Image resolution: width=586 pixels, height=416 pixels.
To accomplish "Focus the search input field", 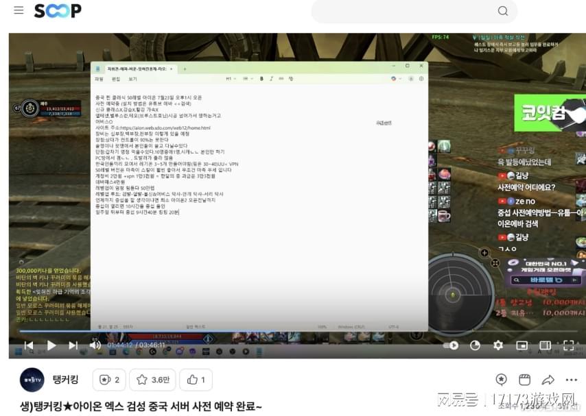I will 405,11.
